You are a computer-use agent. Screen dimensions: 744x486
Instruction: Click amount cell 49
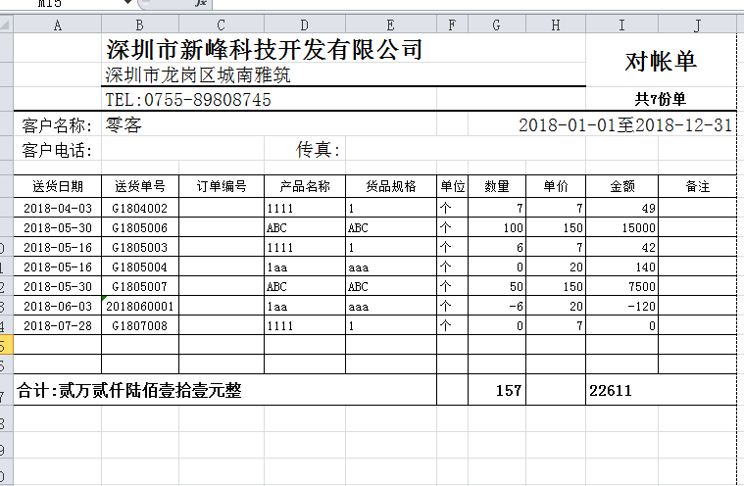[x=622, y=208]
